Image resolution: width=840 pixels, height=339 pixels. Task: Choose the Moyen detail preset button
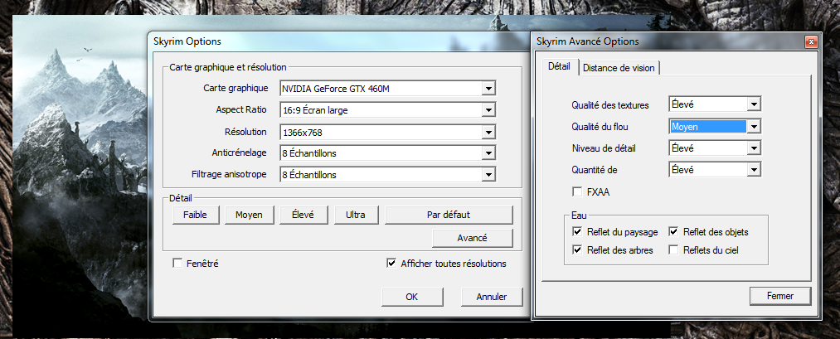pyautogui.click(x=249, y=215)
